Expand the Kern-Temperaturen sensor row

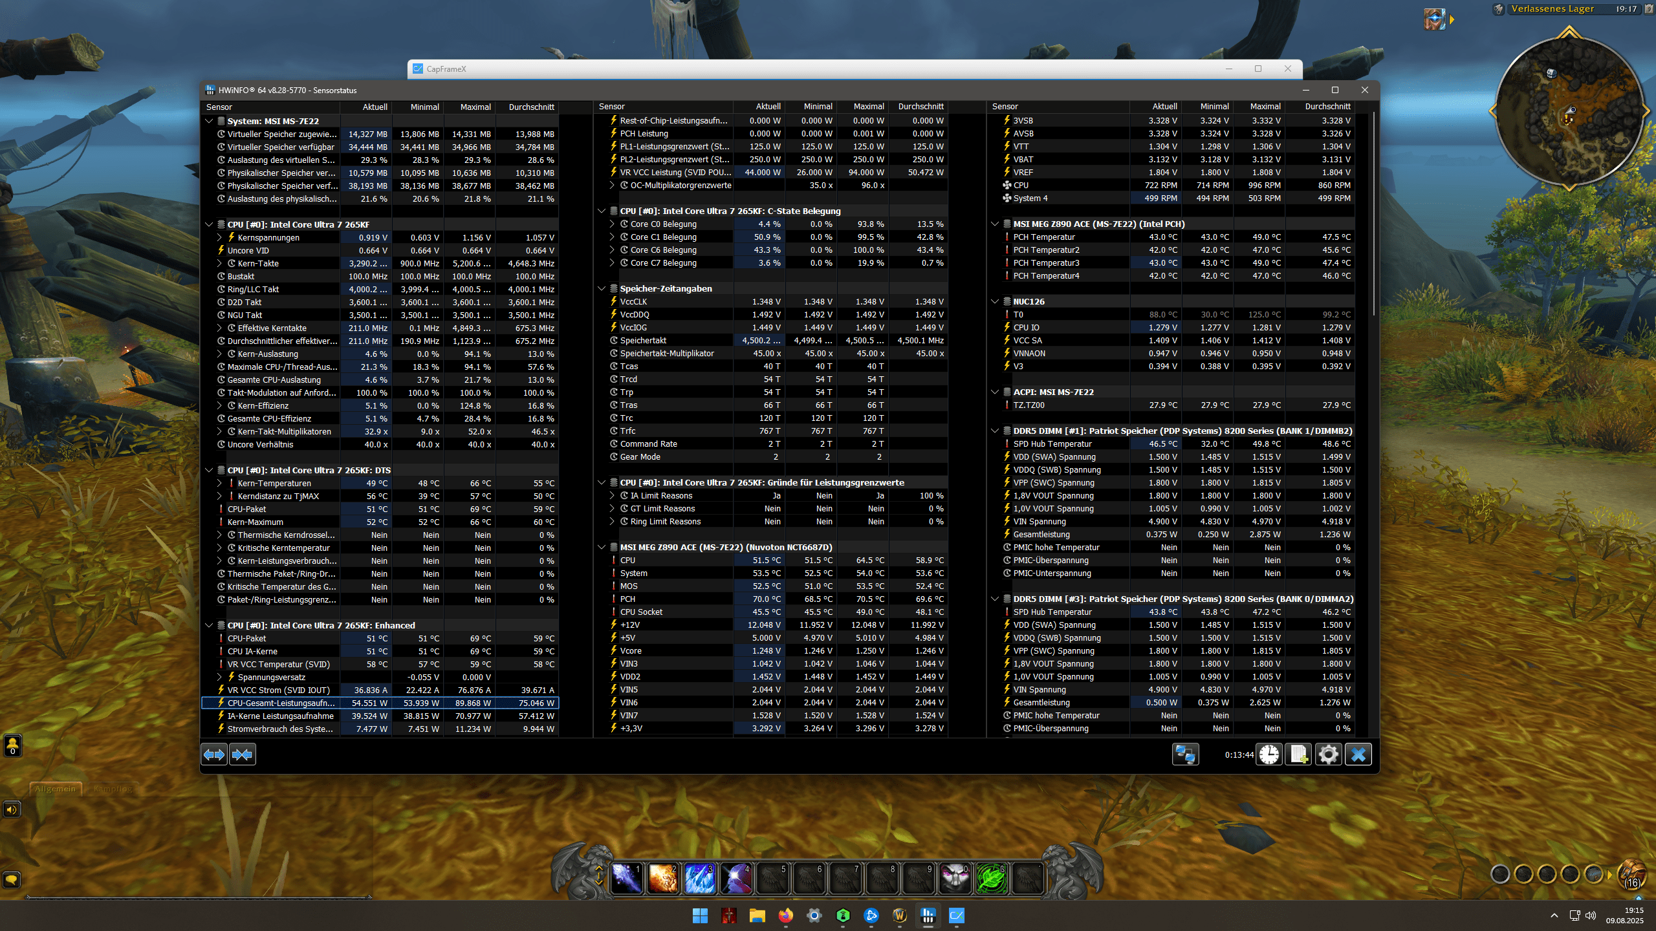coord(219,483)
